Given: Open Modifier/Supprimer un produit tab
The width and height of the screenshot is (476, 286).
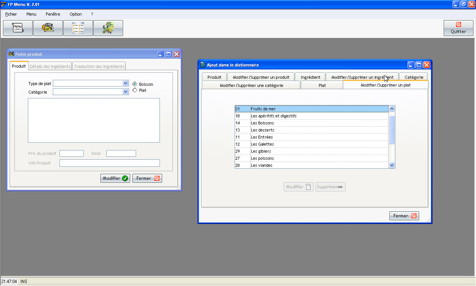Looking at the screenshot, I should 261,77.
